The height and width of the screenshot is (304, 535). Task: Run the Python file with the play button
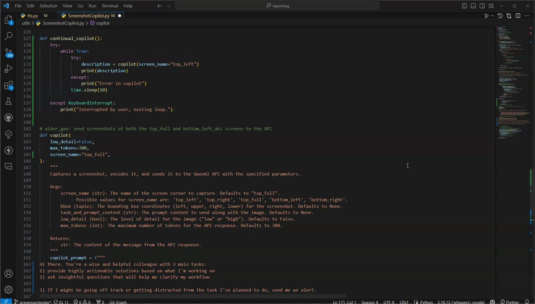pos(487,16)
